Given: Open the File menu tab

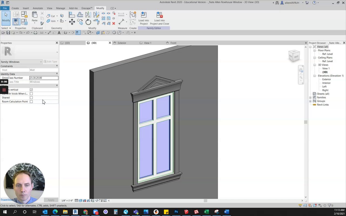Looking at the screenshot, I should pos(5,8).
